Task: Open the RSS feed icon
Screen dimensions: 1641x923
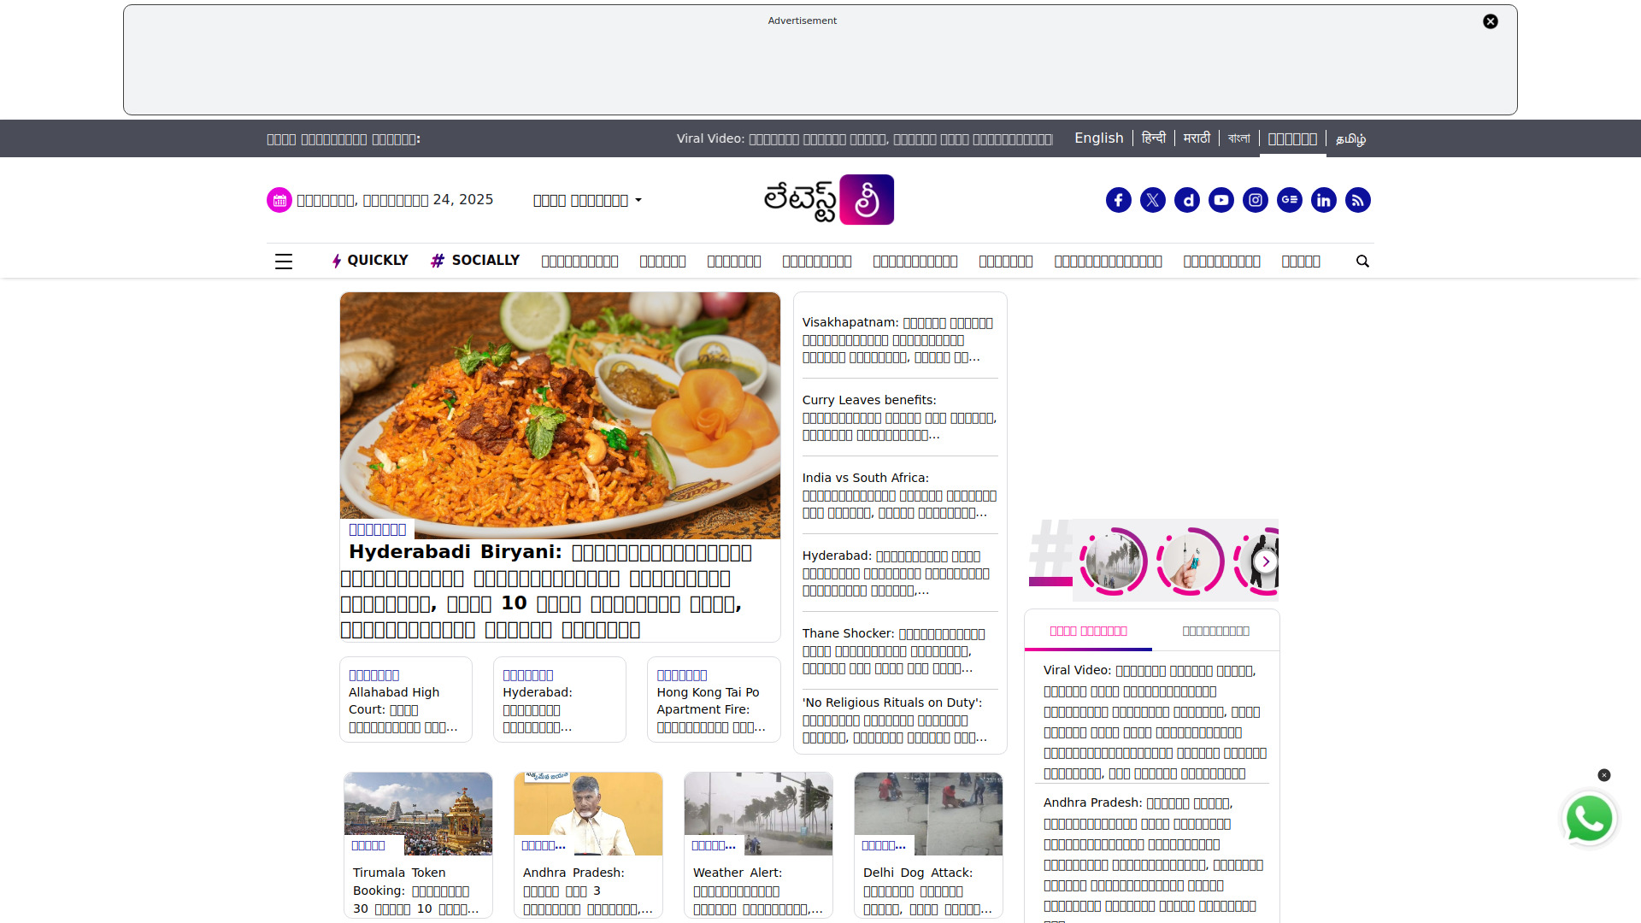Action: coord(1357,199)
